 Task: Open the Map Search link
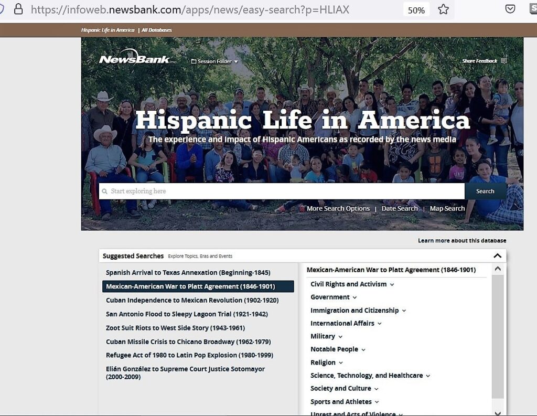(447, 208)
